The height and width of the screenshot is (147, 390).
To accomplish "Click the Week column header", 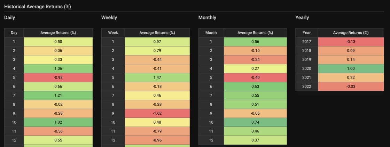I will [113, 33].
